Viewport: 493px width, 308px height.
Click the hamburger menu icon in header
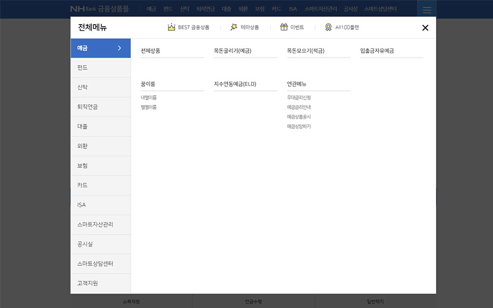[427, 10]
